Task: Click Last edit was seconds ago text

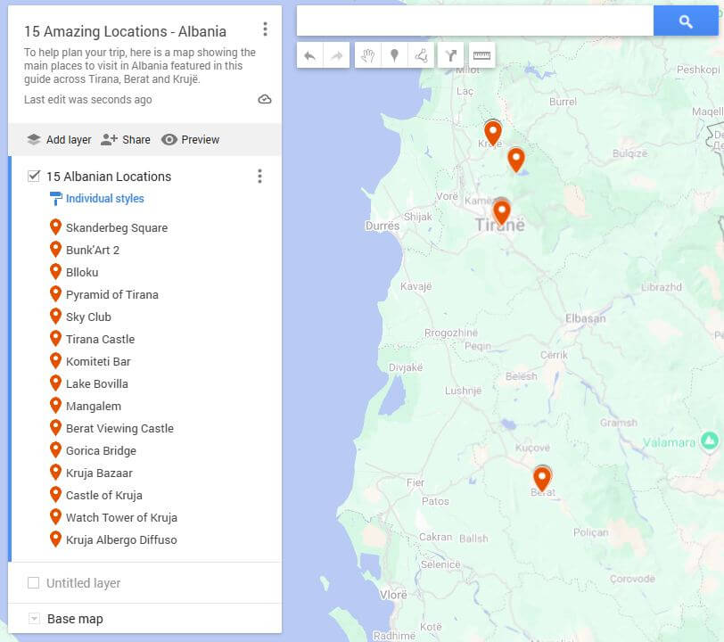Action: click(87, 100)
